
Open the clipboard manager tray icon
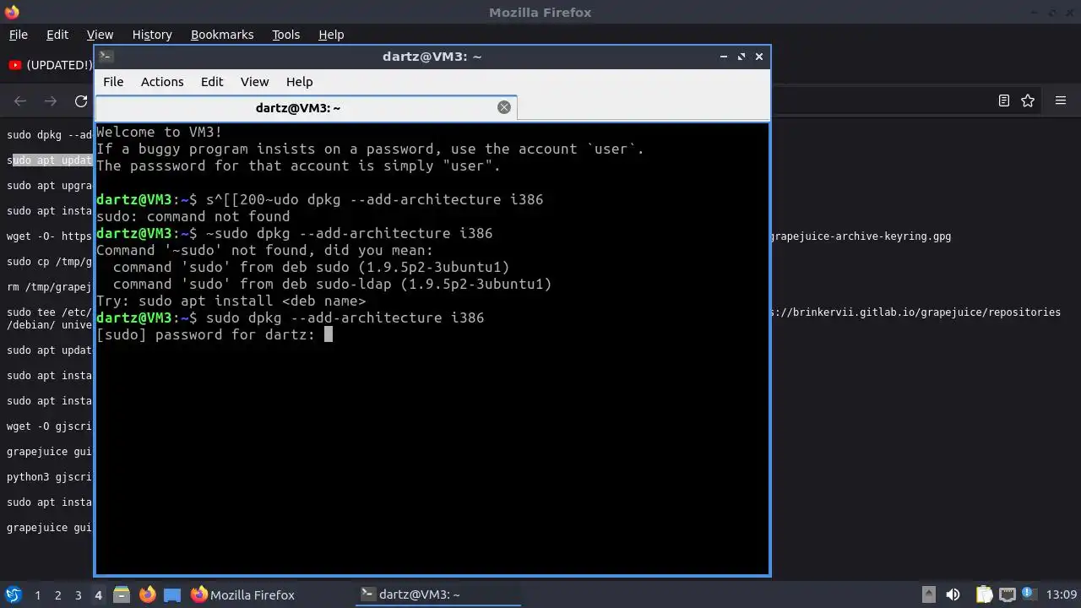coord(984,594)
